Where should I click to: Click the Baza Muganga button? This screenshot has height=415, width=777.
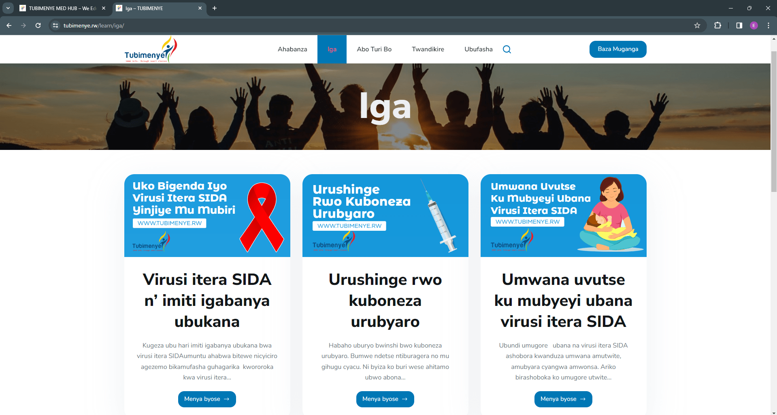point(618,49)
